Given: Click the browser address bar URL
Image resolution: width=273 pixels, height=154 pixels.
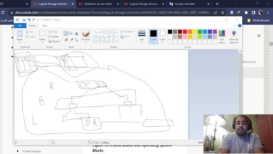Looking at the screenshot, I should [x=113, y=12].
